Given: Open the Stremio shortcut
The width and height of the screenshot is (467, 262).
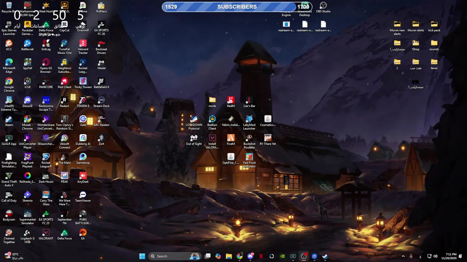Looking at the screenshot, I should tap(27, 197).
